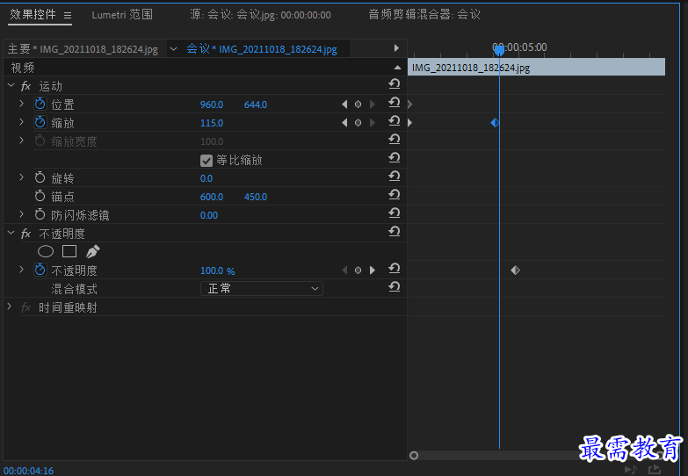688x476 pixels.
Task: Collapse the 运动 effect group
Action: [11, 85]
